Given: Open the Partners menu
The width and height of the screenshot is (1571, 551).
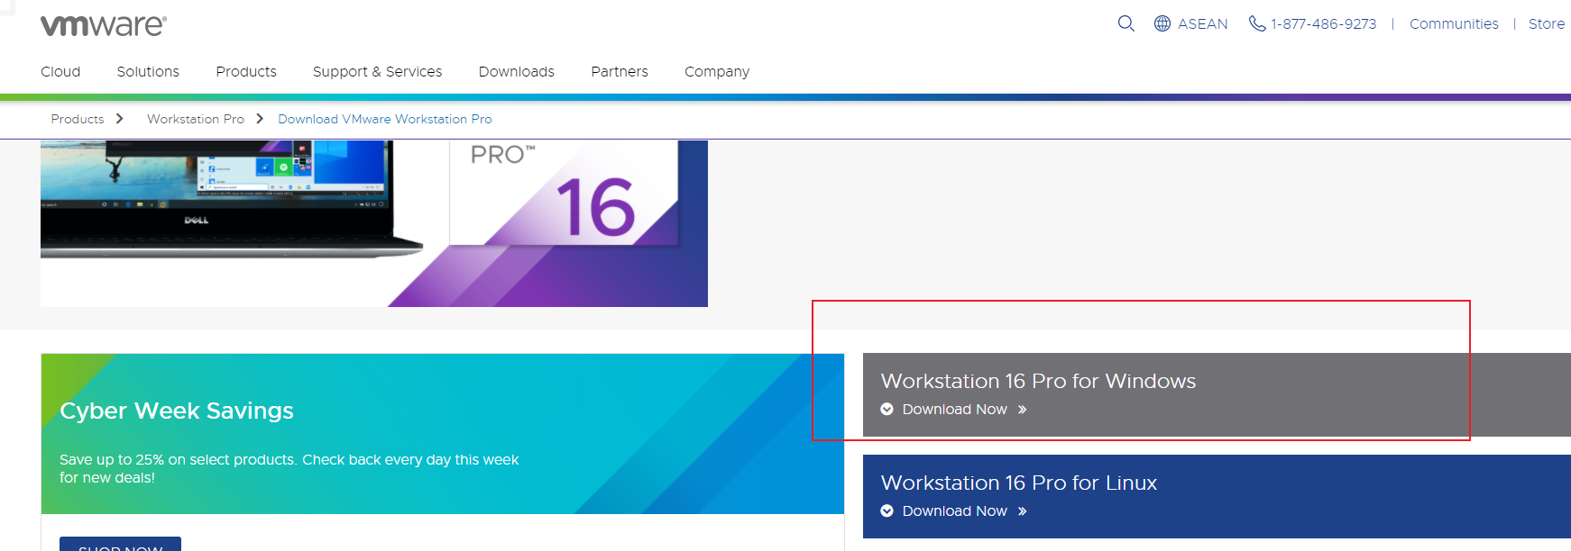Looking at the screenshot, I should click(620, 71).
